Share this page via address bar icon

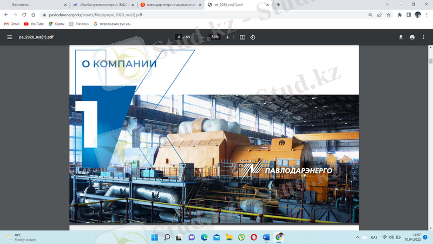pyautogui.click(x=379, y=15)
